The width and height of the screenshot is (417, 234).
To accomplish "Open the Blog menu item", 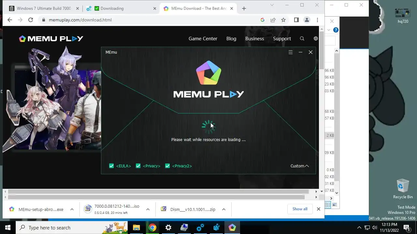I will [x=231, y=38].
